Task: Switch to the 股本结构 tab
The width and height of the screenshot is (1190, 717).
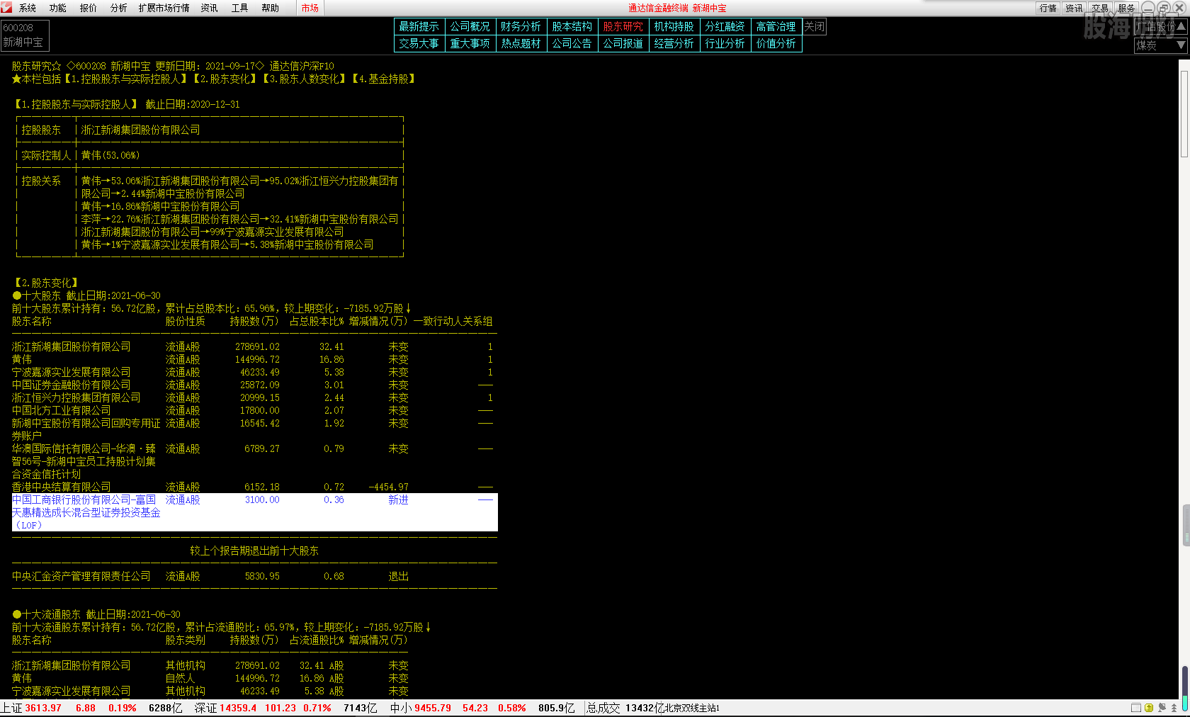Action: pyautogui.click(x=572, y=26)
